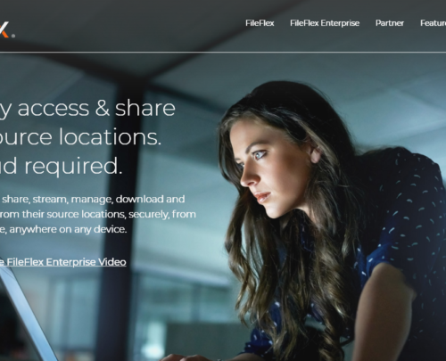Click the laptop screen in hero image
The height and width of the screenshot is (361, 446).
pyautogui.click(x=22, y=315)
